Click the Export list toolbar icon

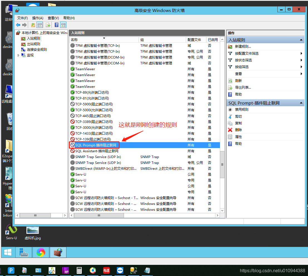pos(48,25)
